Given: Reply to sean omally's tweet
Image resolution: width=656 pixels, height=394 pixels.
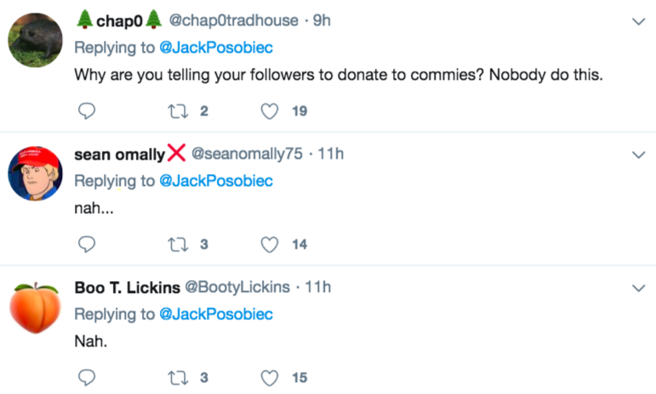Looking at the screenshot, I should tap(86, 245).
